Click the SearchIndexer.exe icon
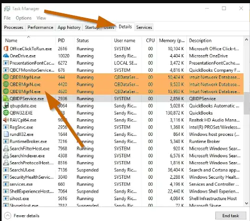Viewport: 250px width, 221px height. coord(6,156)
